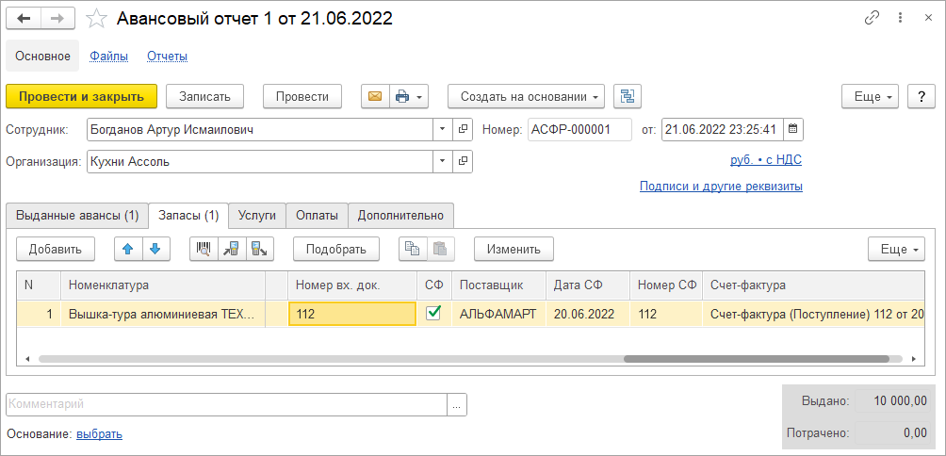The width and height of the screenshot is (946, 456).
Task: Click the favorites star icon
Action: point(96,18)
